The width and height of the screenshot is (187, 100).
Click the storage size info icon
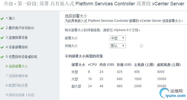pos(141,46)
